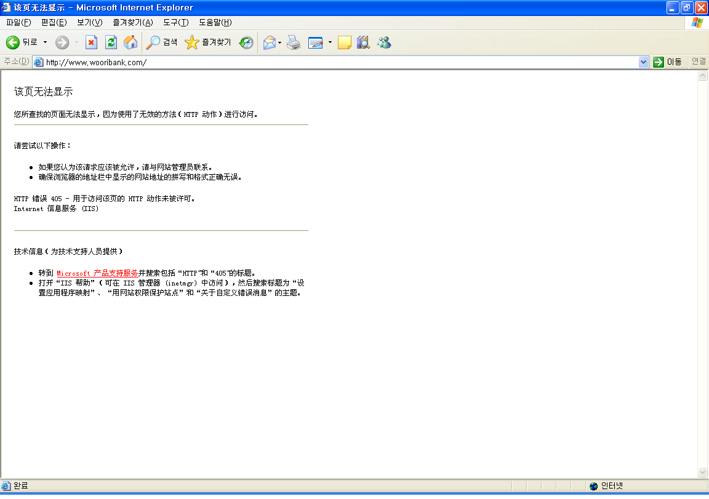The height and width of the screenshot is (499, 709).
Task: Click the 请尝试以下操作 text
Action: click(x=42, y=146)
